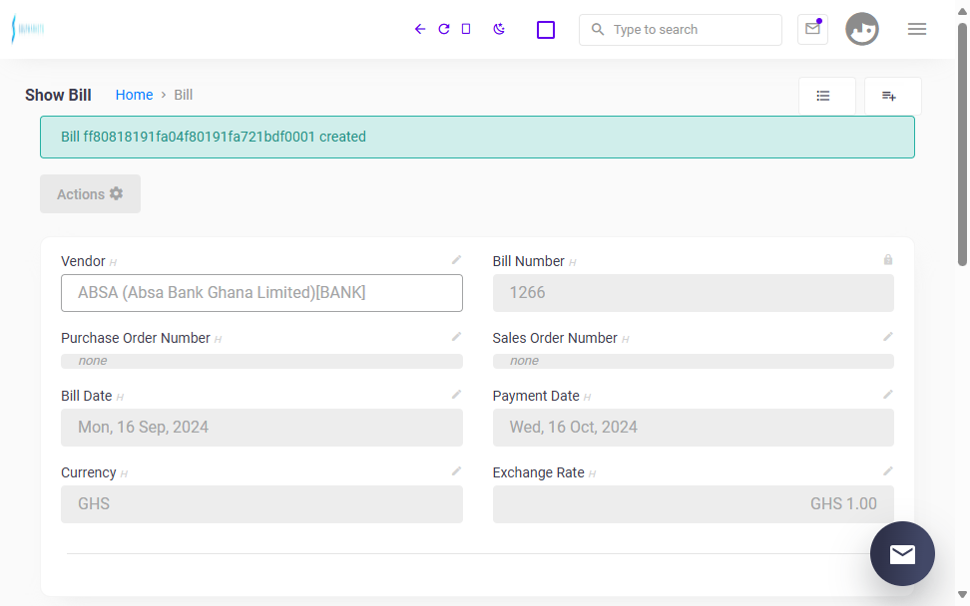Image resolution: width=970 pixels, height=606 pixels.
Task: Focus the Type to search field
Action: click(681, 30)
